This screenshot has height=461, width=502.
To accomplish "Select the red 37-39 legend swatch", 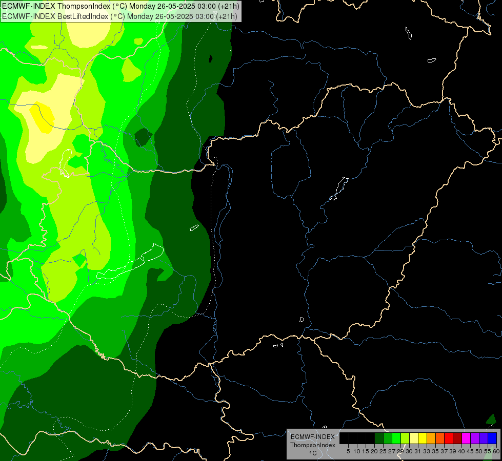I will click(x=449, y=438).
